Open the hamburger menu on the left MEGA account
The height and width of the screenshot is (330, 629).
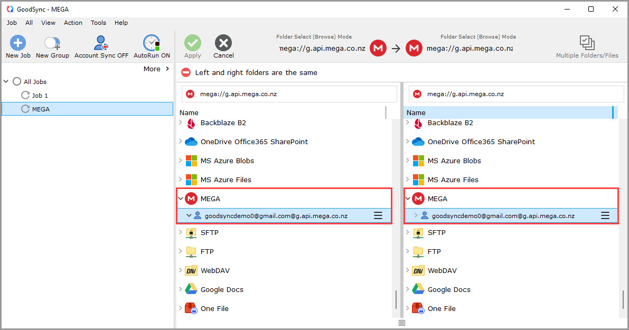point(378,215)
